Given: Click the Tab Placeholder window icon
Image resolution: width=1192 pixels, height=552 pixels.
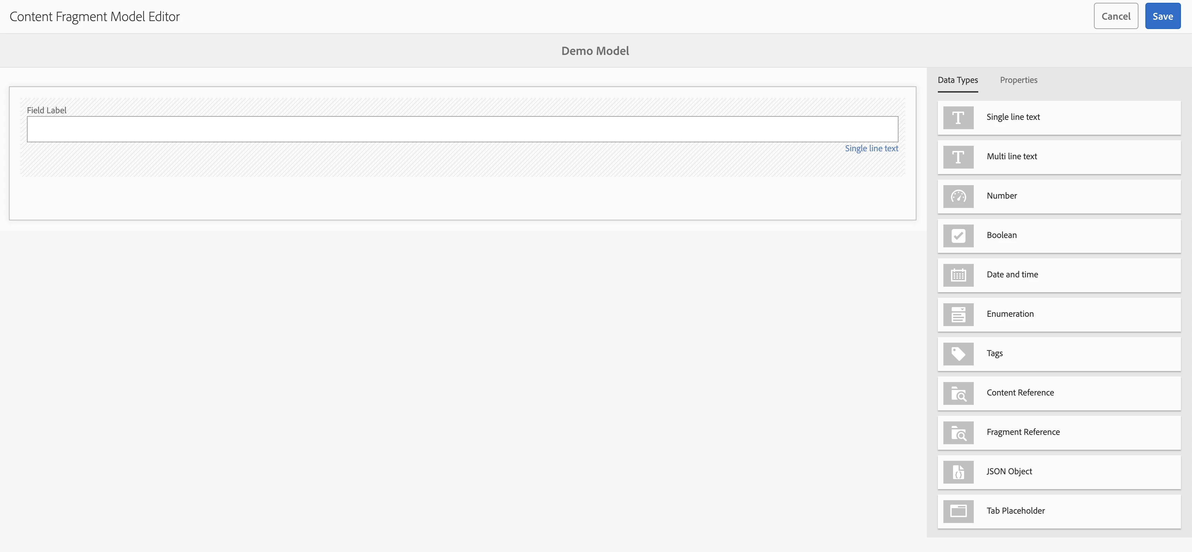Looking at the screenshot, I should point(958,511).
